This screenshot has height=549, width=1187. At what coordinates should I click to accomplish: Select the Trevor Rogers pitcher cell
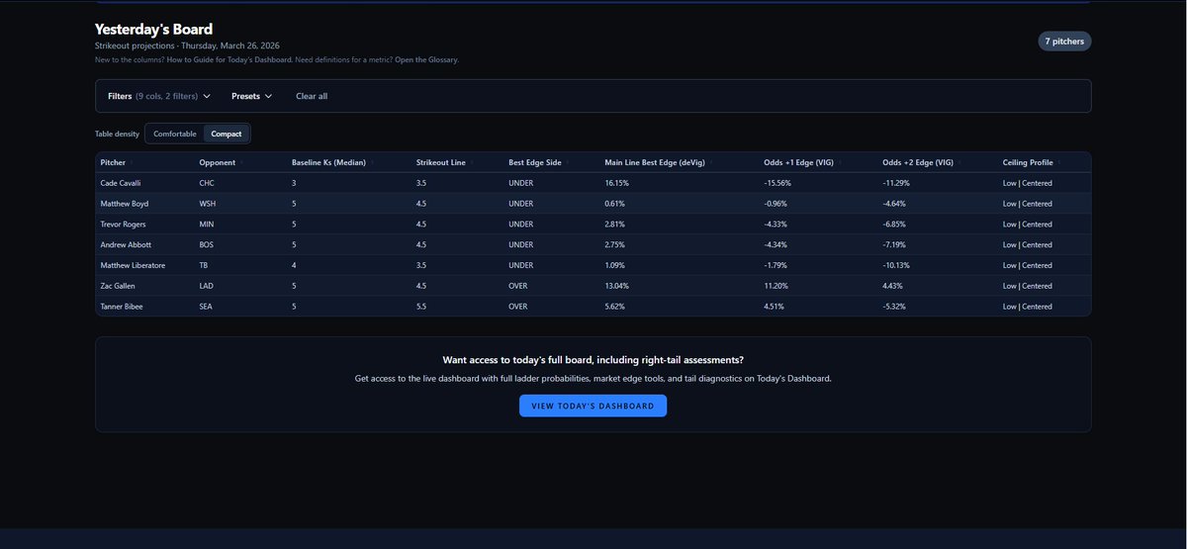tap(123, 225)
